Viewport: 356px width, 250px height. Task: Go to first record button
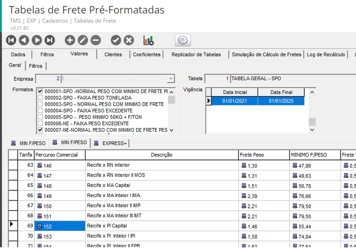(x=11, y=40)
